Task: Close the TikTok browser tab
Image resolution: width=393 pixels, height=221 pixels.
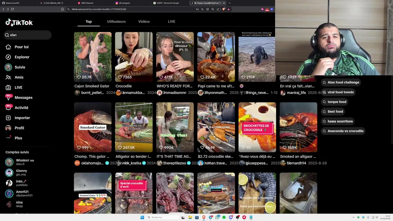Action: 224,3
